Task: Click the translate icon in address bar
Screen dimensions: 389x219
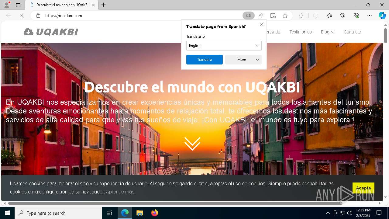Action: click(249, 16)
